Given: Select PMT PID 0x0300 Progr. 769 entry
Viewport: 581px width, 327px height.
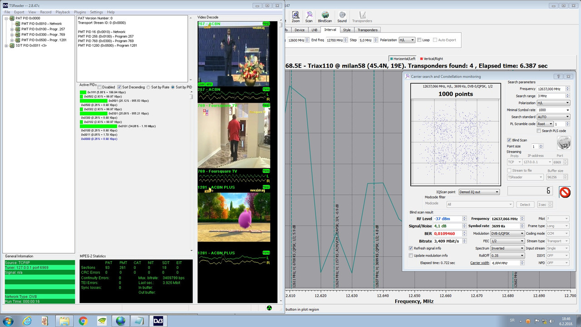Looking at the screenshot, I should [43, 35].
